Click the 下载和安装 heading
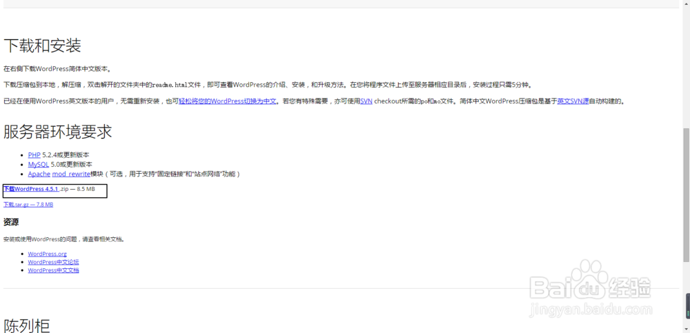Viewport: 690px width, 333px height. point(42,46)
